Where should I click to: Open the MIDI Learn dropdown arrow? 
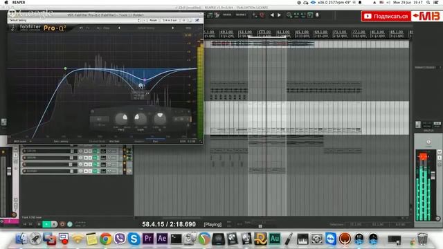30,141
